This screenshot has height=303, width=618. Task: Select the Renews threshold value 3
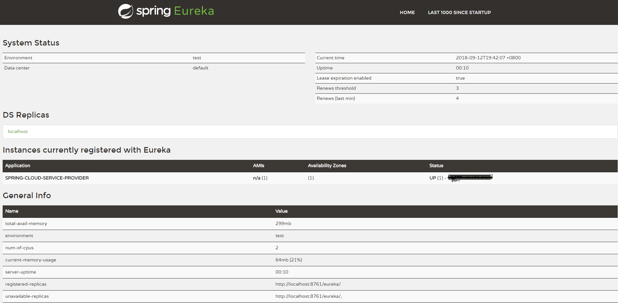[457, 88]
